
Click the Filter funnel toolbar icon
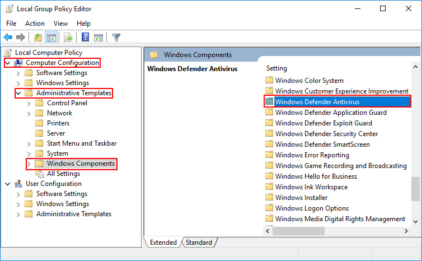click(x=116, y=37)
